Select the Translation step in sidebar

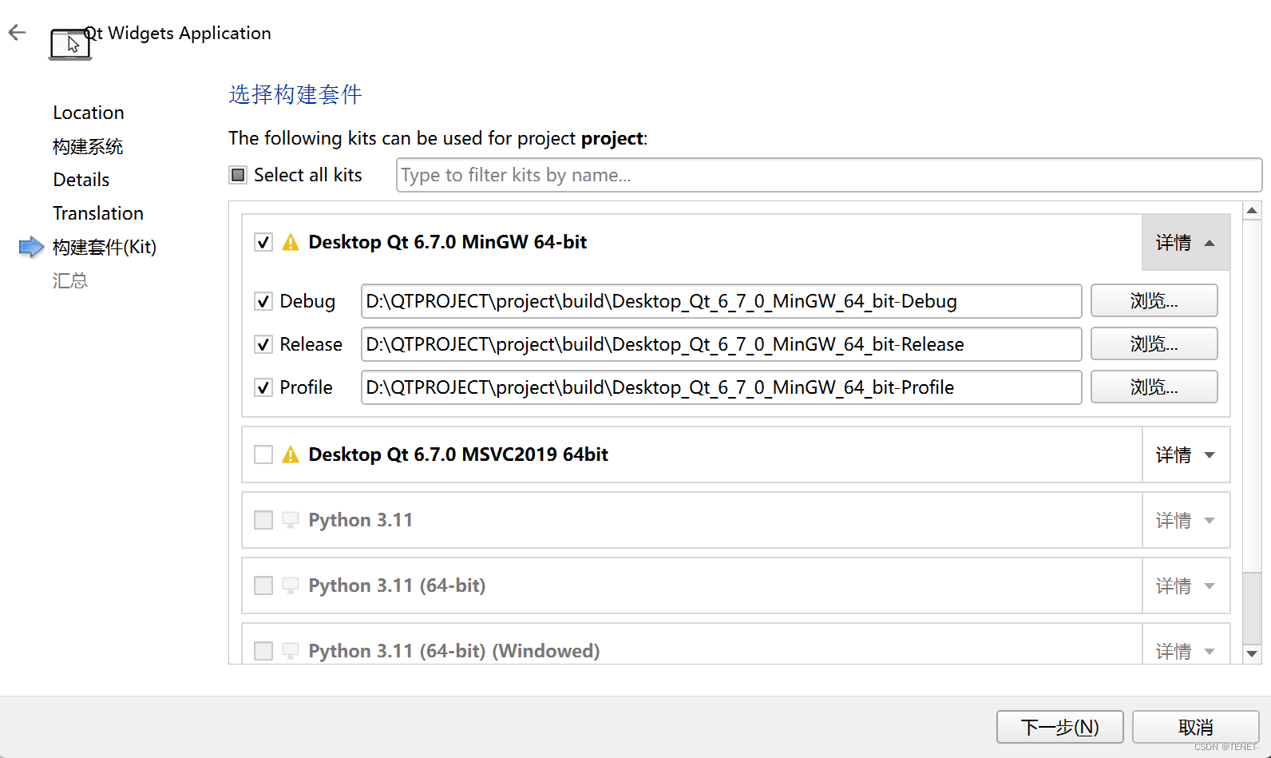pos(98,213)
